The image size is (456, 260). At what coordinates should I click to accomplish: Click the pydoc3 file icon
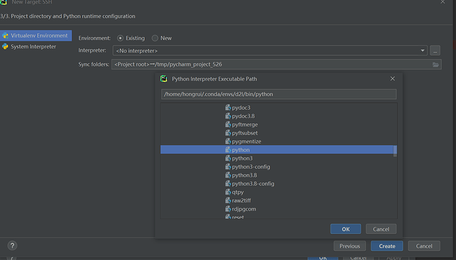[x=228, y=108]
